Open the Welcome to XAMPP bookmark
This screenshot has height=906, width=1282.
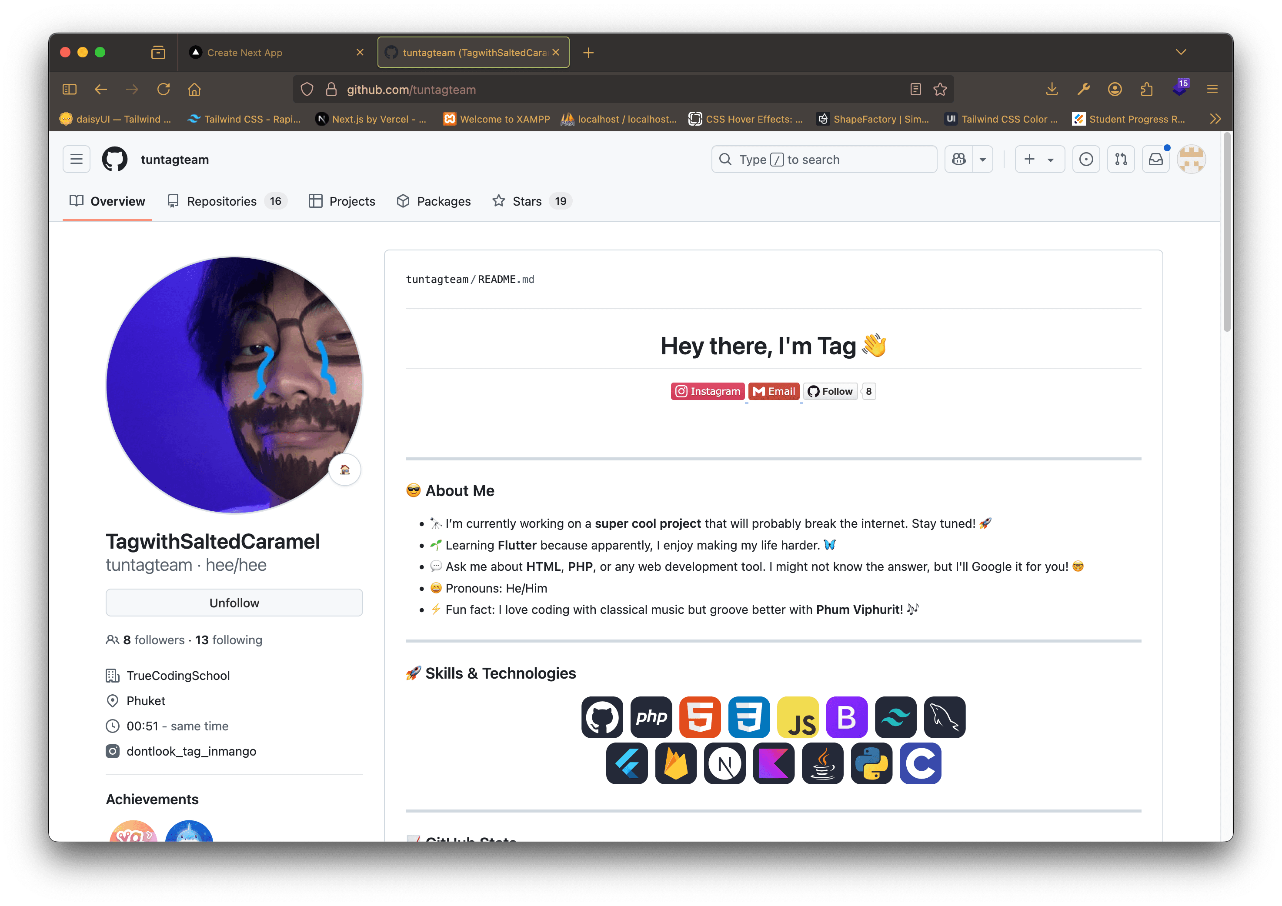click(x=496, y=119)
